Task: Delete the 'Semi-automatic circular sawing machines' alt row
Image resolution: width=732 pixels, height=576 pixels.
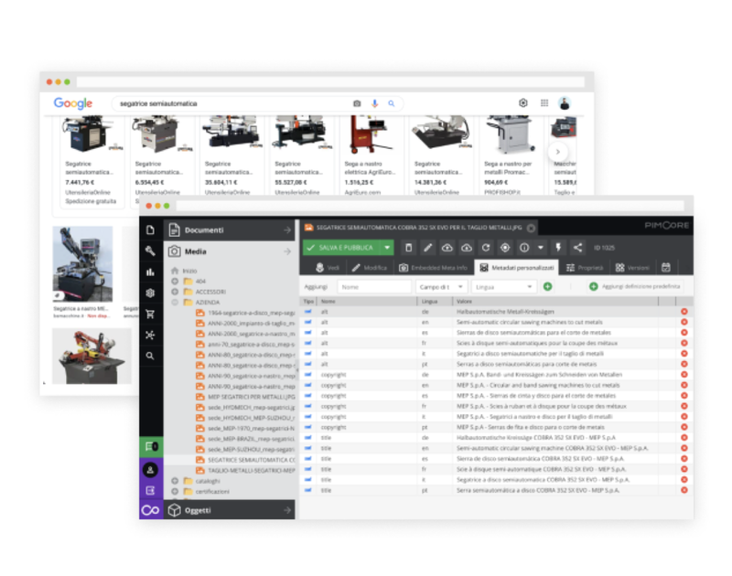Action: tap(684, 322)
